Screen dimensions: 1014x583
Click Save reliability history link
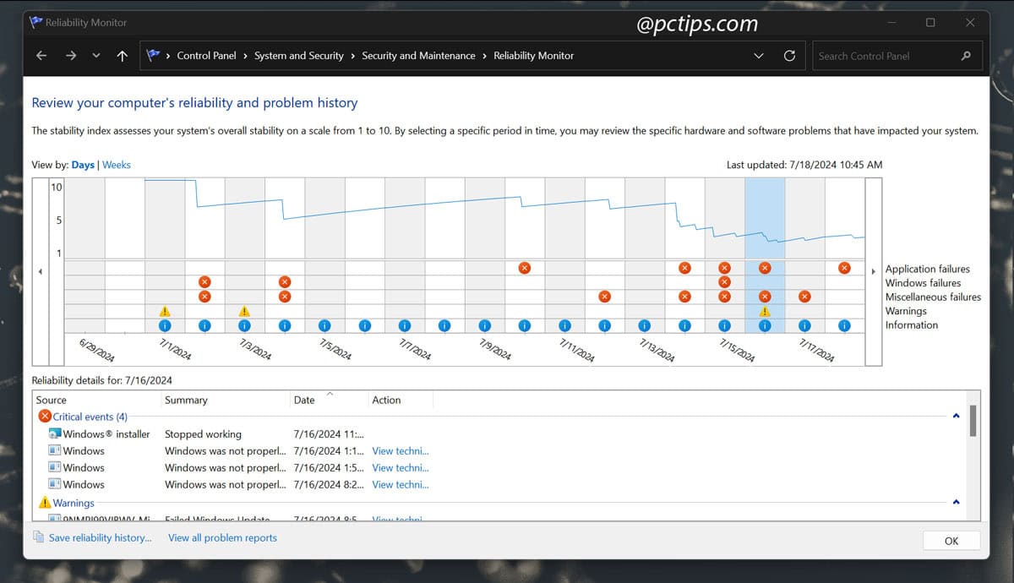tap(100, 537)
